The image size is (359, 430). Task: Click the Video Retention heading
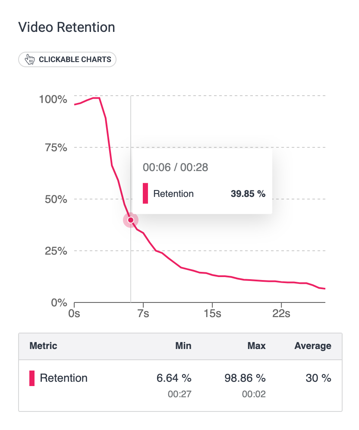click(x=67, y=28)
